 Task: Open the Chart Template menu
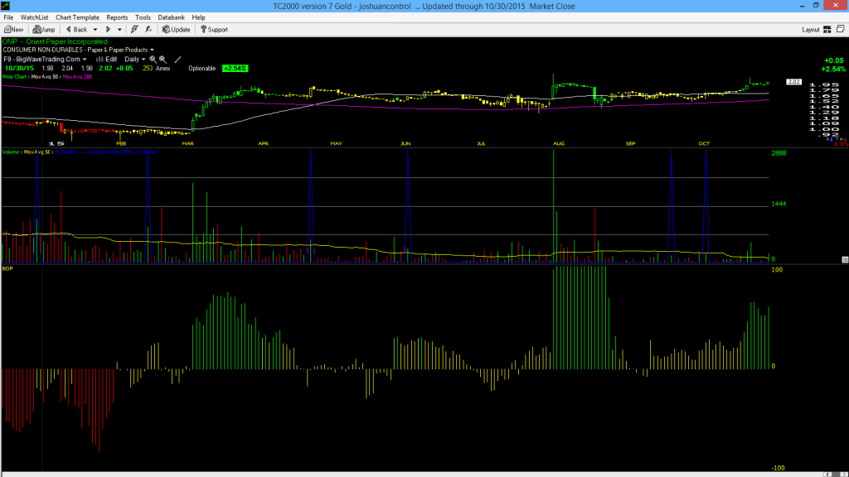pos(77,17)
